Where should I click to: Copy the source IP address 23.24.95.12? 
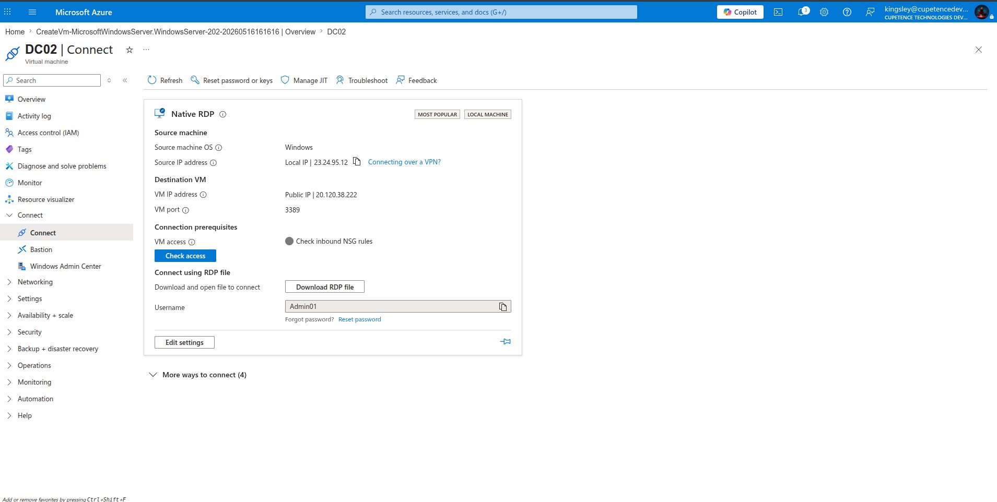pos(357,161)
